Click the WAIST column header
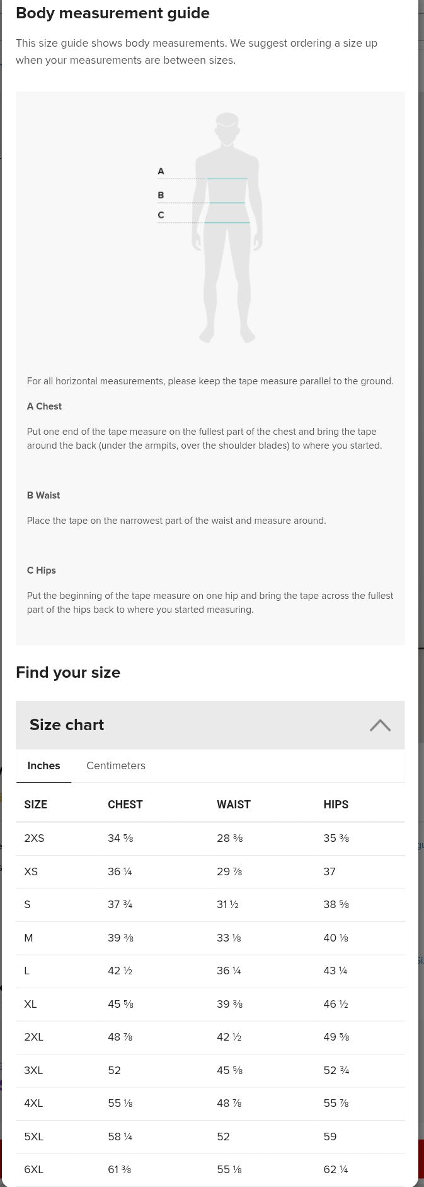Viewport: 424px width, 1187px height. coord(234,805)
